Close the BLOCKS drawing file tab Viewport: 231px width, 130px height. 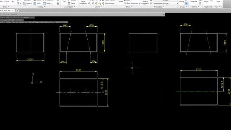tap(13, 10)
